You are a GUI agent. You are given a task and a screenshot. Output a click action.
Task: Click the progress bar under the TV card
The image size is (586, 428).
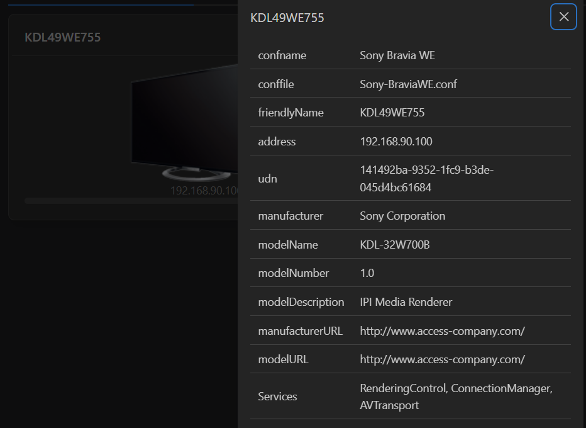pos(131,201)
